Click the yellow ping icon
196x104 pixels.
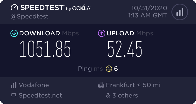click(109, 69)
